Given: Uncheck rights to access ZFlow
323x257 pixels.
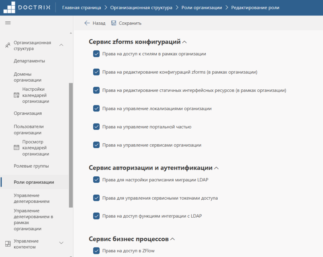Looking at the screenshot, I should tap(96, 251).
